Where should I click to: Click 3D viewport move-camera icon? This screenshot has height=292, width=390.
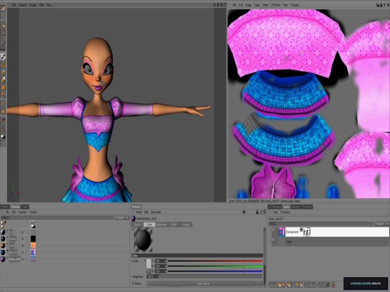coord(214,5)
